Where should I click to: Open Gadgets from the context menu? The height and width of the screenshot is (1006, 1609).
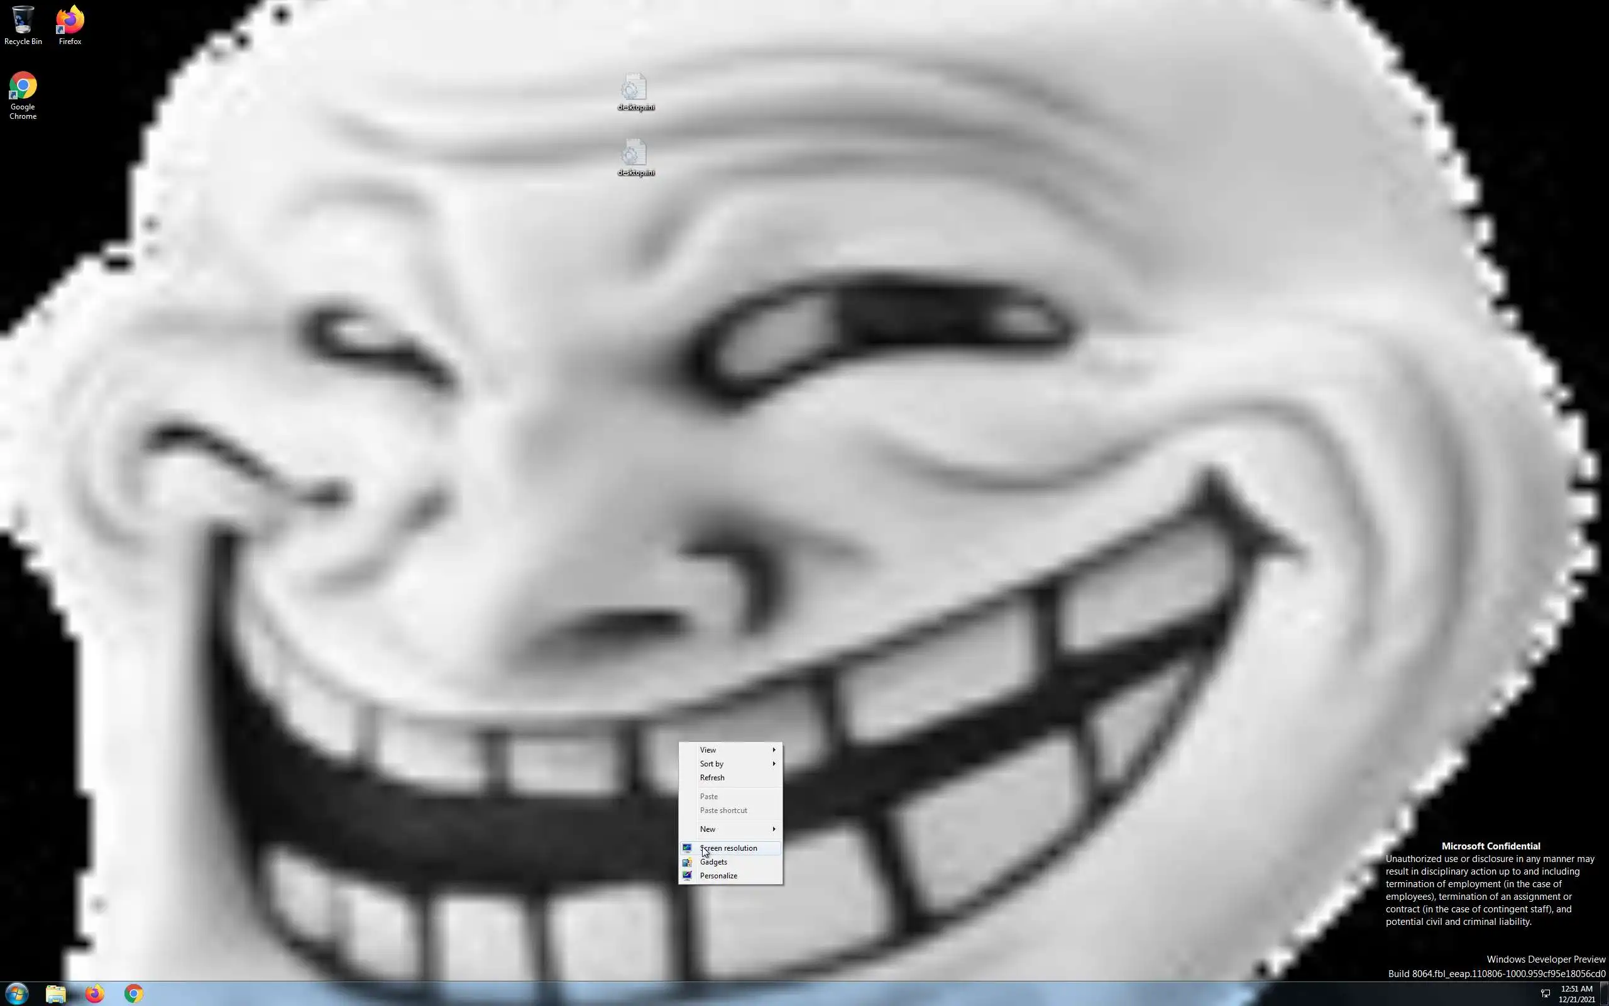click(713, 862)
